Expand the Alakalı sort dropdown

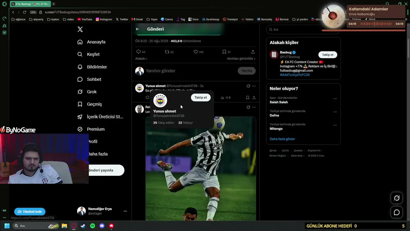click(x=141, y=59)
